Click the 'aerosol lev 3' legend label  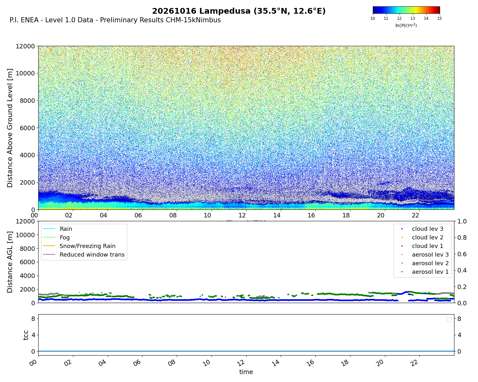click(431, 255)
